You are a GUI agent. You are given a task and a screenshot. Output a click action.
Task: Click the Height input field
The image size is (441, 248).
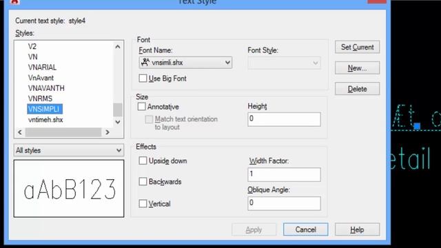(x=284, y=119)
